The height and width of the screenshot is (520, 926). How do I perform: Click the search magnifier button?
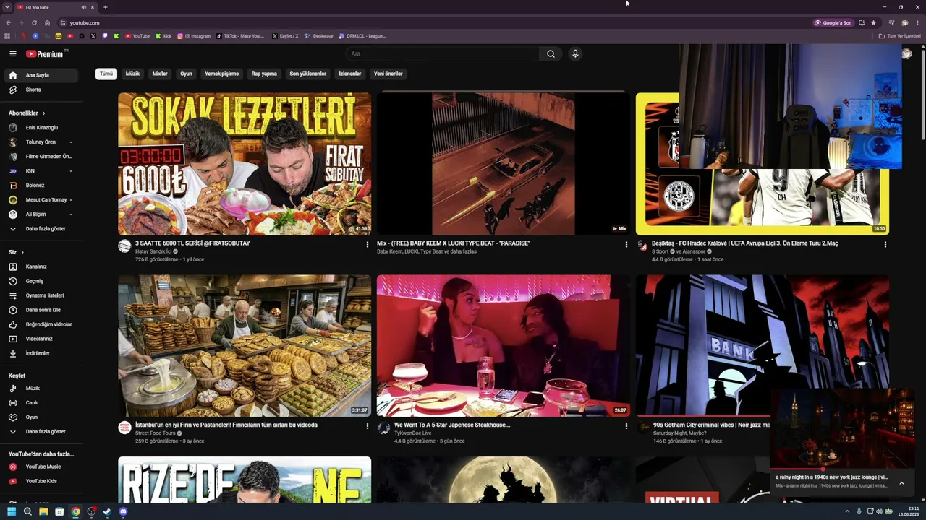pyautogui.click(x=551, y=53)
